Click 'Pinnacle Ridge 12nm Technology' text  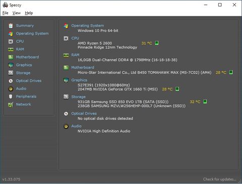click(107, 47)
